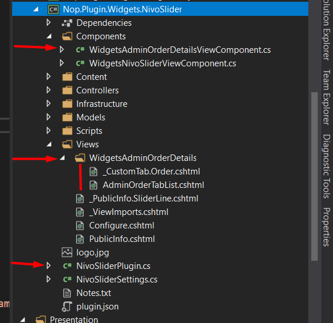Open the Properties side tab
Viewport: 333px width, 323px height.
pyautogui.click(x=327, y=227)
